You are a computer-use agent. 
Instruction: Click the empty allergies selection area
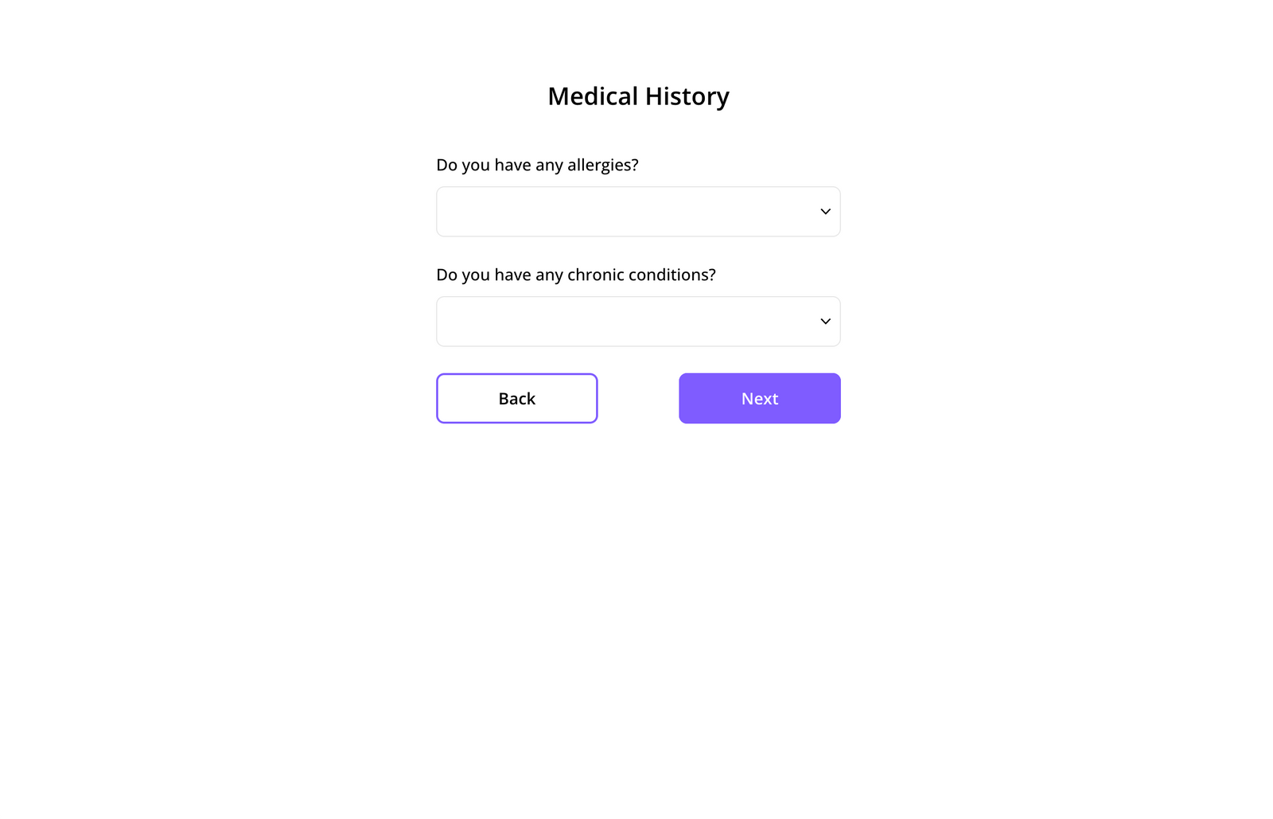pyautogui.click(x=621, y=211)
